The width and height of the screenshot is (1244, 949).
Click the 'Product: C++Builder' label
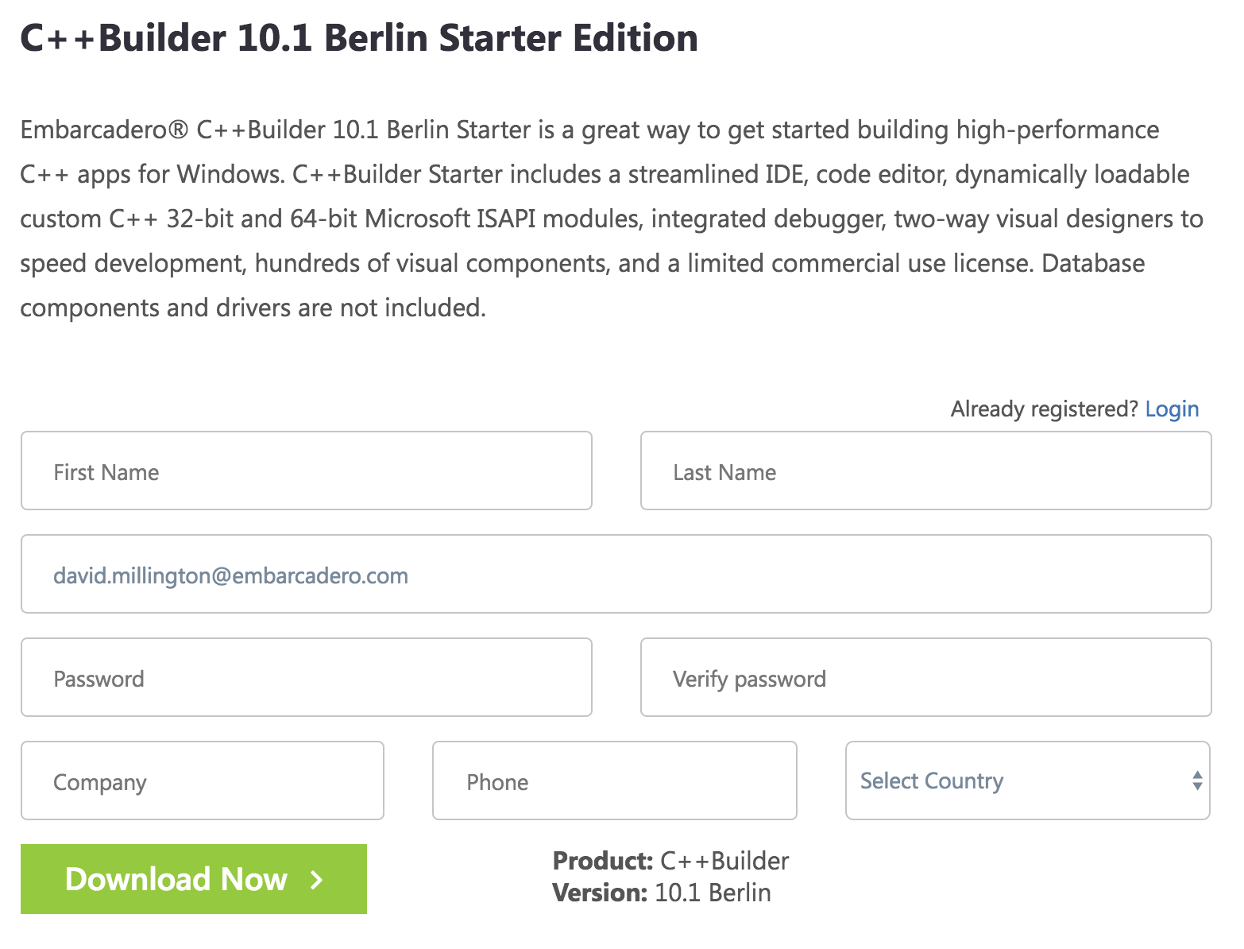[x=671, y=861]
